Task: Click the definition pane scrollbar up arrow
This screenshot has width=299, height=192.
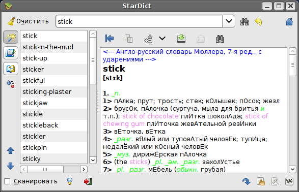Action: click(292, 51)
